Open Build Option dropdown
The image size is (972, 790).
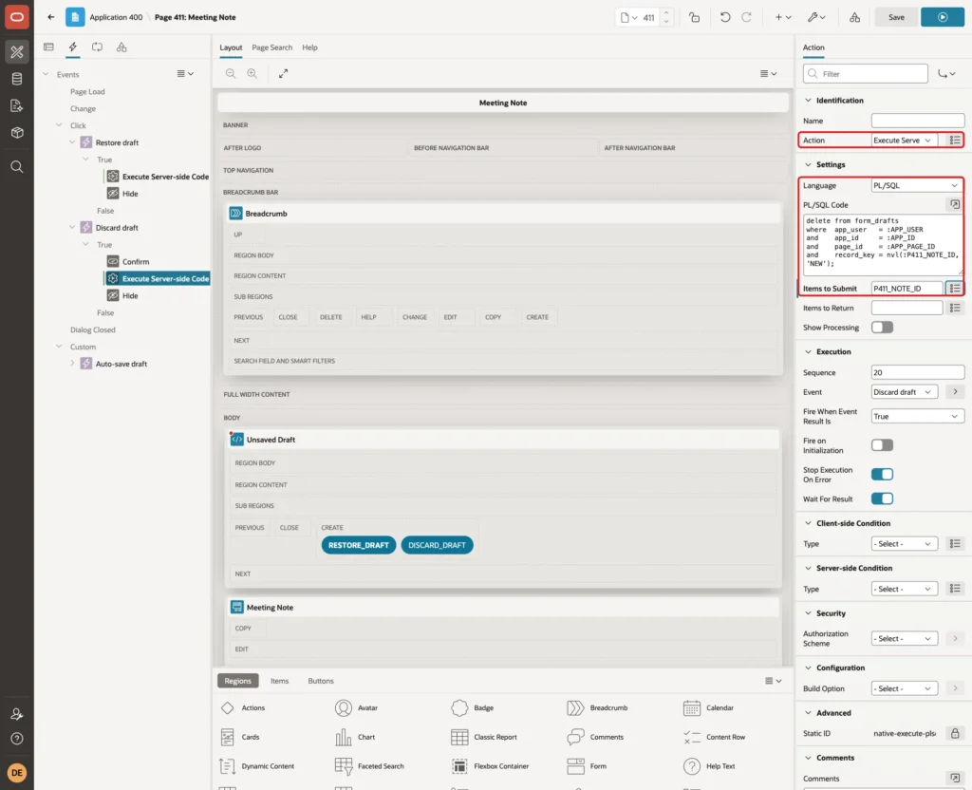coord(904,689)
